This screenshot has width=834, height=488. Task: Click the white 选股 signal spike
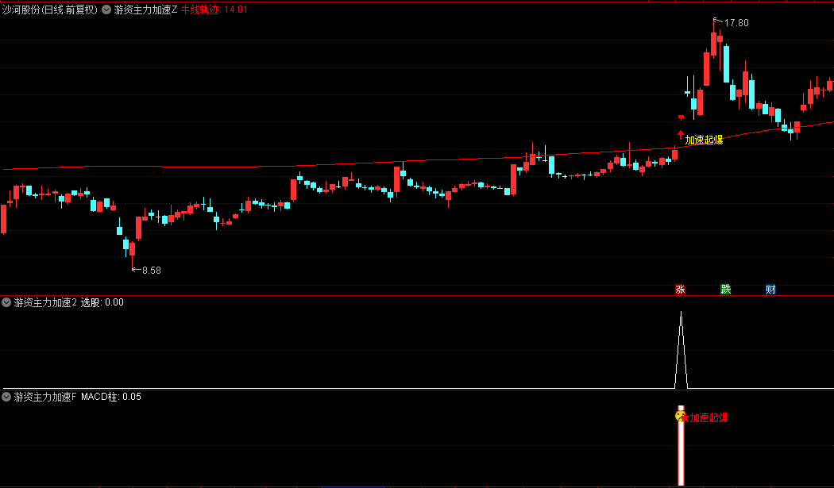[681, 350]
